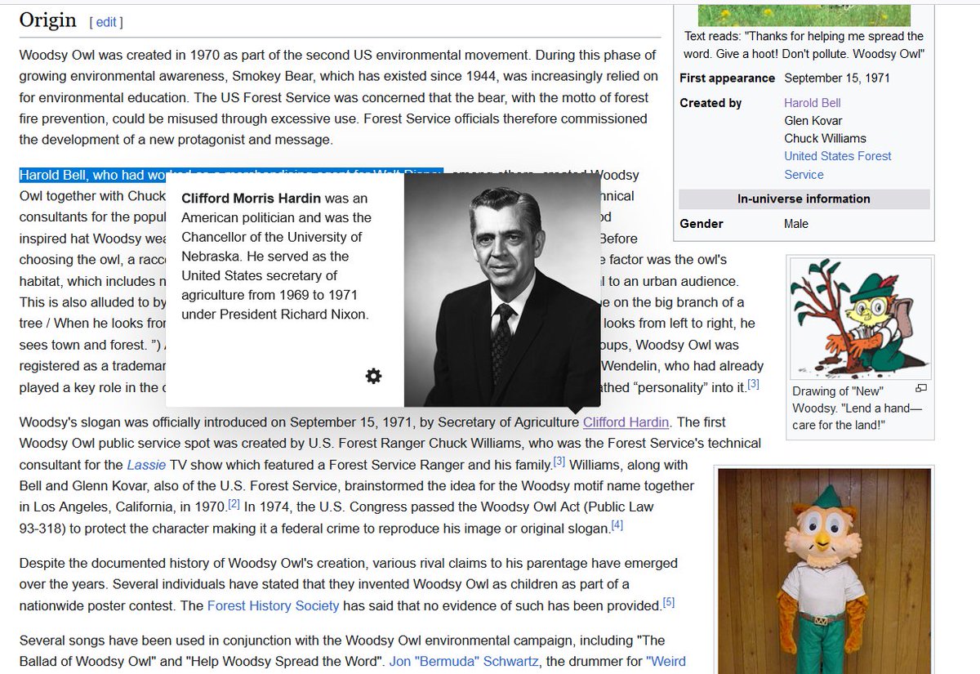Open the Clifford Hardin link
980x674 pixels.
pos(626,422)
